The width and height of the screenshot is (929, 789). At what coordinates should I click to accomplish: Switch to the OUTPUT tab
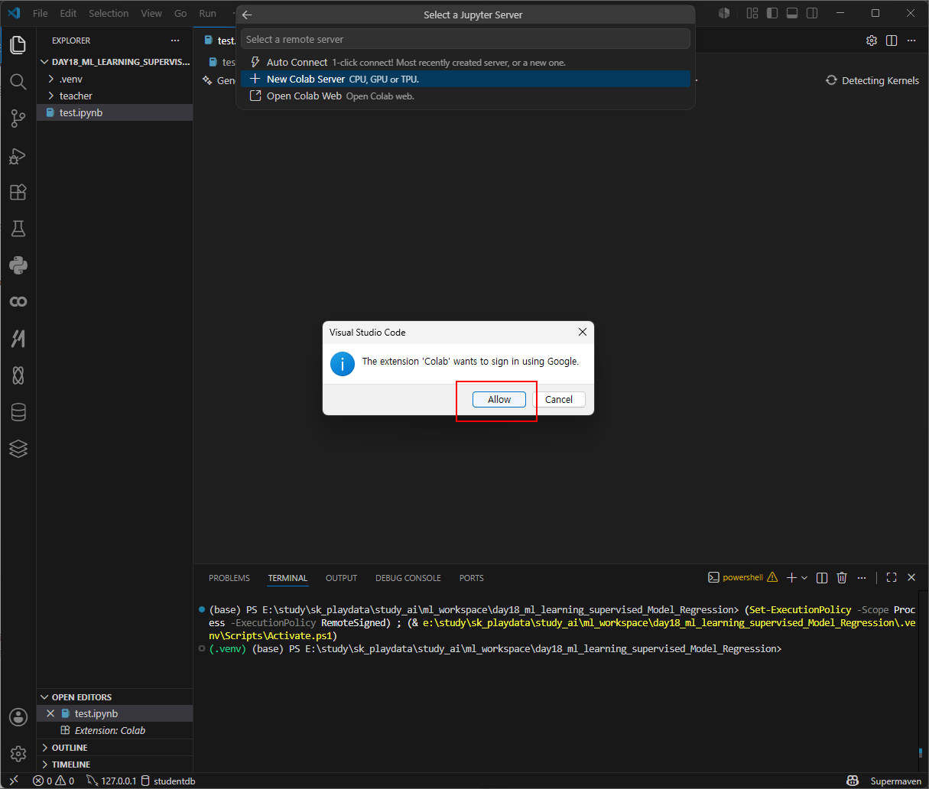pos(341,578)
